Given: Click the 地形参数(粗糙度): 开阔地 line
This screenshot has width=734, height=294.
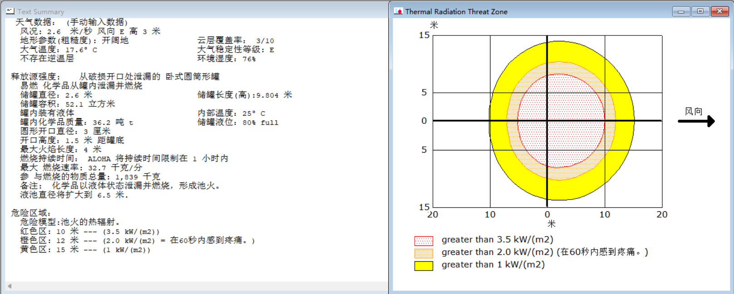Looking at the screenshot, I should point(74,40).
